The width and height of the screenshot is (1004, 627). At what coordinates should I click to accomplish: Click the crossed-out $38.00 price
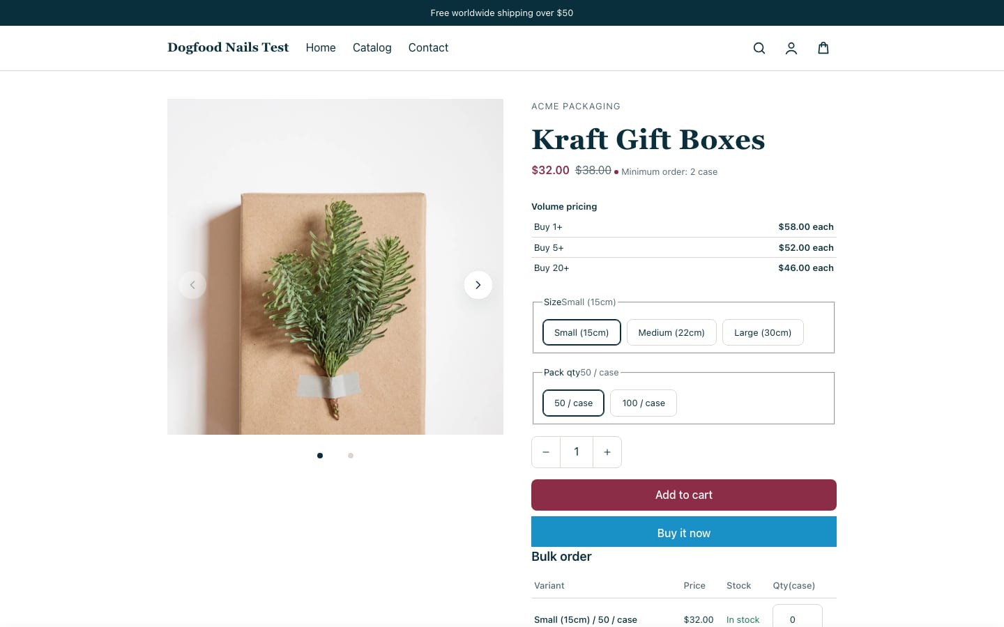coord(593,170)
